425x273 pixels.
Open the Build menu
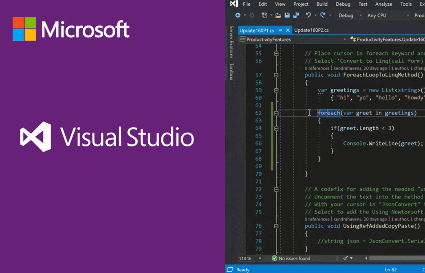pos(322,4)
